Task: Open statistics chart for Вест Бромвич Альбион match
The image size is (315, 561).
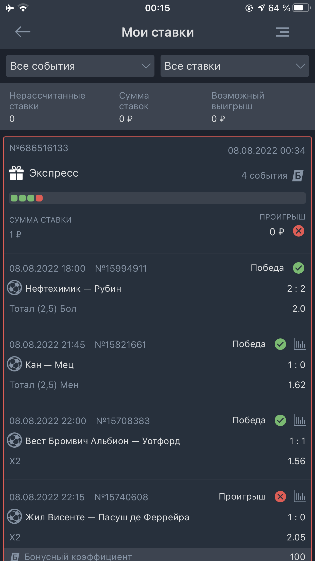Action: [x=300, y=420]
